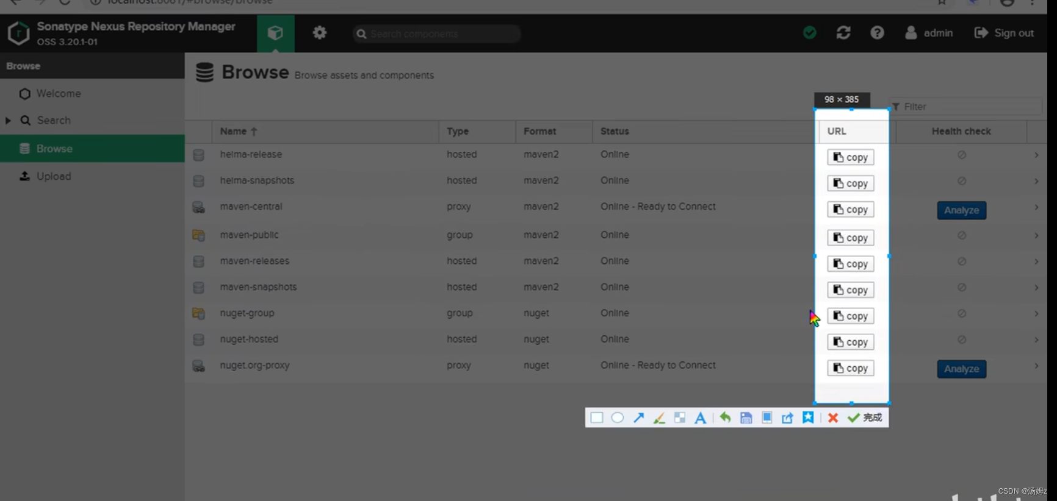The width and height of the screenshot is (1057, 501).
Task: Click health check disabled icon for helma-release
Action: [962, 155]
